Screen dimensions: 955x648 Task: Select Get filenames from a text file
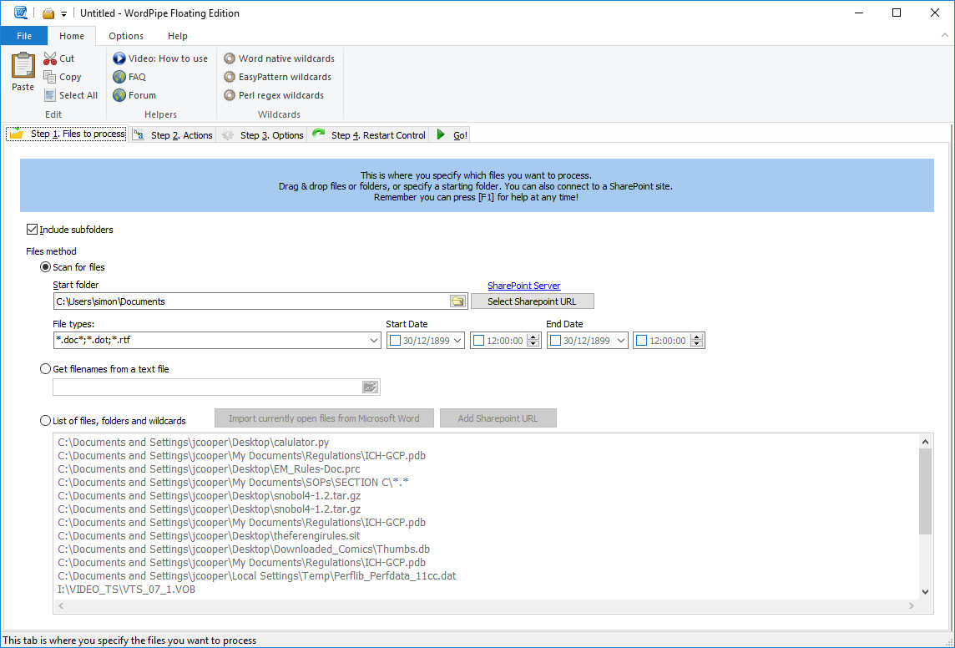pyautogui.click(x=46, y=369)
